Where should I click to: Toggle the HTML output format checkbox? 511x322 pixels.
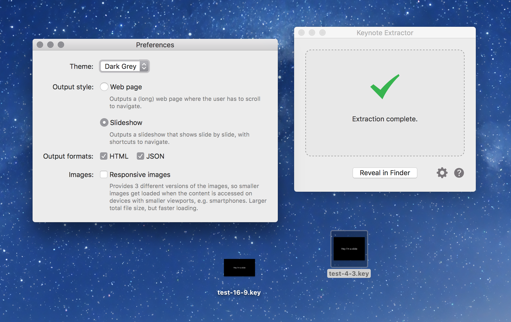pyautogui.click(x=103, y=155)
